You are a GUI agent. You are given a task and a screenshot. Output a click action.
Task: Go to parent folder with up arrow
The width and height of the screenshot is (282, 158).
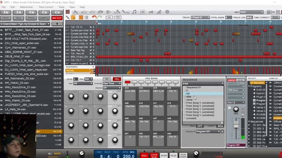pos(57,24)
